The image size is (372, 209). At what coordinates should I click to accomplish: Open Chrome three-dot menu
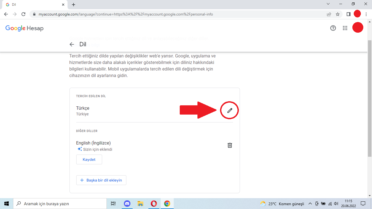[366, 14]
